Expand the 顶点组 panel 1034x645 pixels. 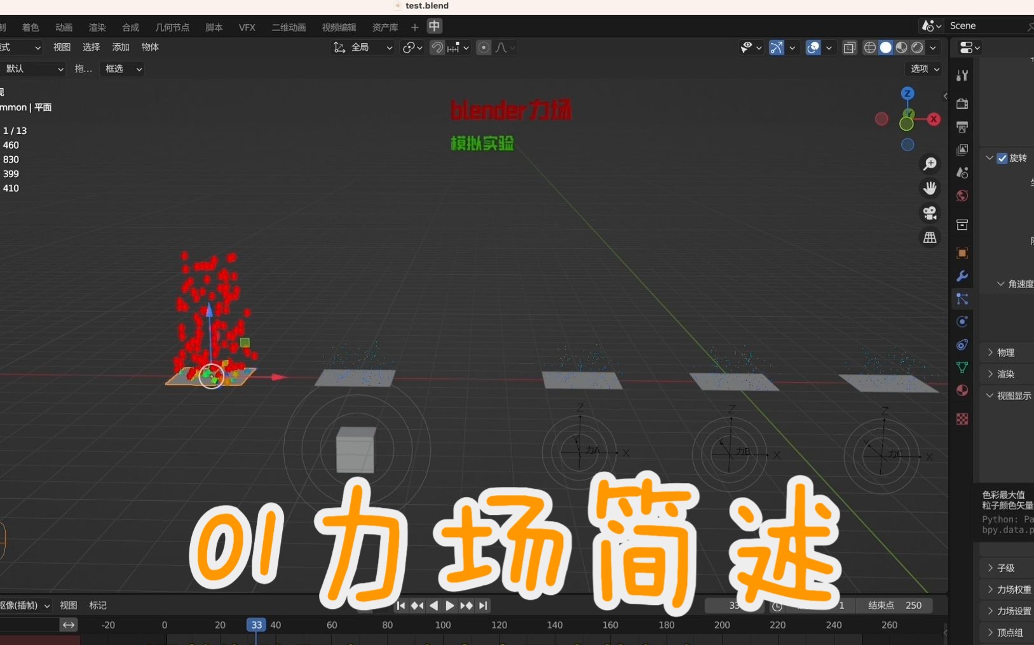coord(1010,633)
